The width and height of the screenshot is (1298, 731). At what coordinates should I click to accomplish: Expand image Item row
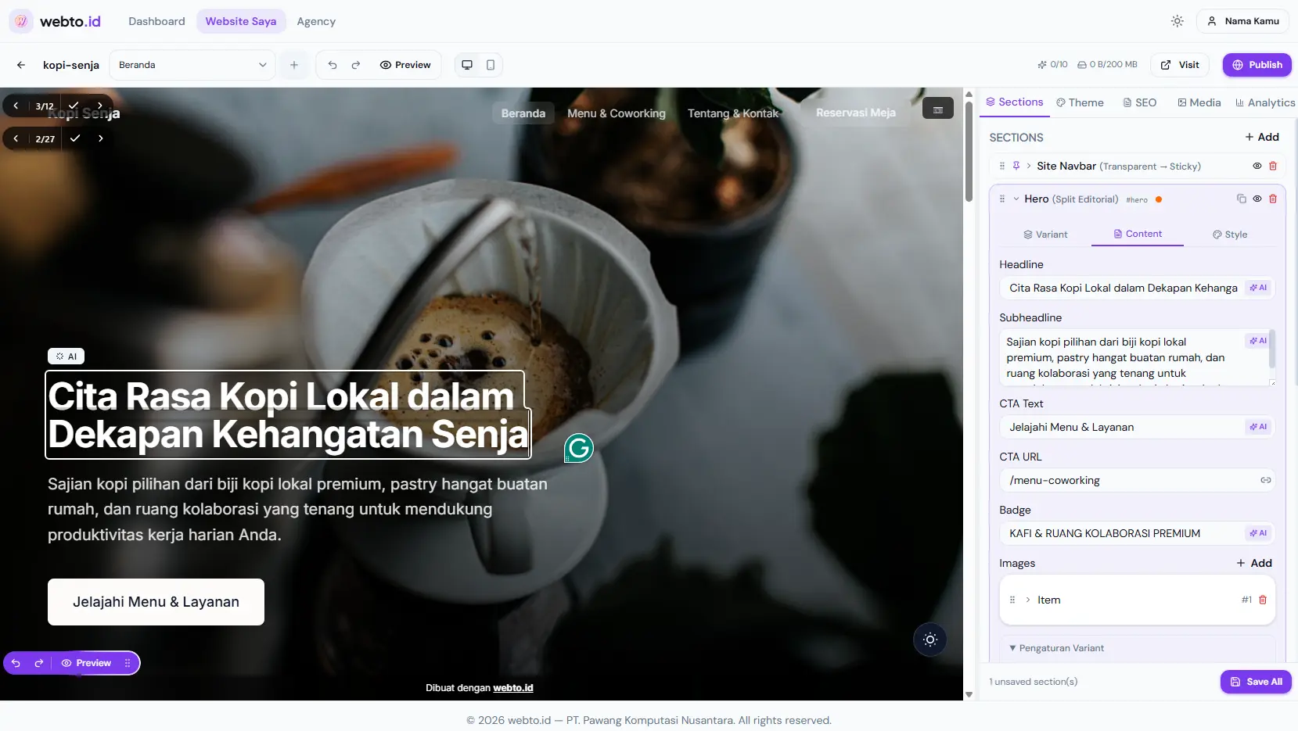coord(1028,600)
